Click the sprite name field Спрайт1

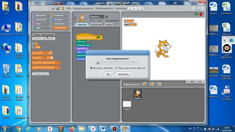pyautogui.click(x=97, y=16)
